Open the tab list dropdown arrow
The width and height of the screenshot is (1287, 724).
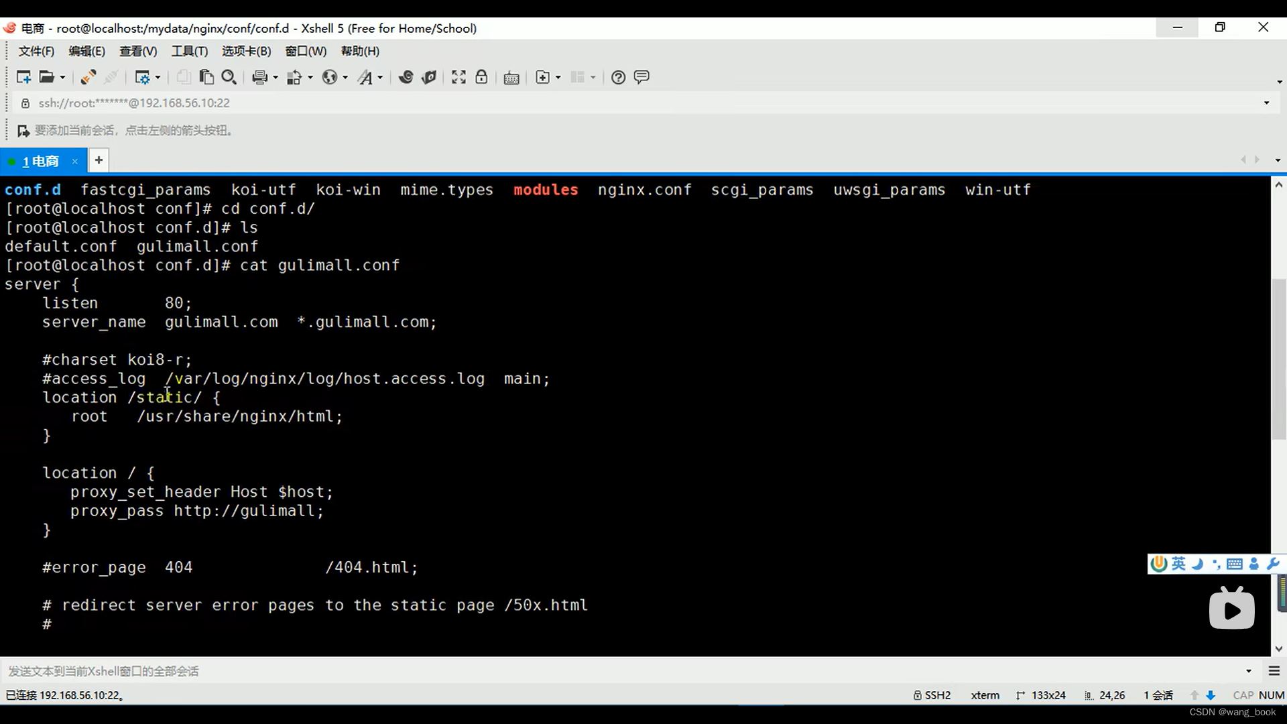1278,161
